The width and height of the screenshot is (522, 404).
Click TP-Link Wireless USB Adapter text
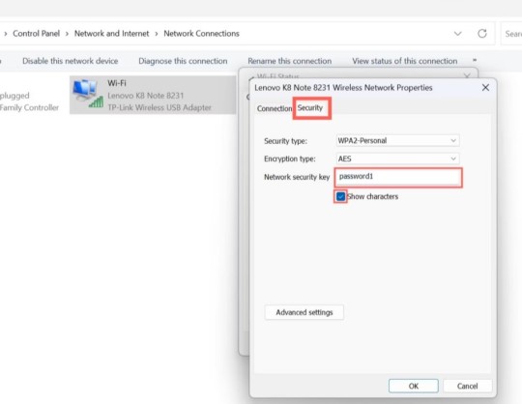pyautogui.click(x=159, y=107)
